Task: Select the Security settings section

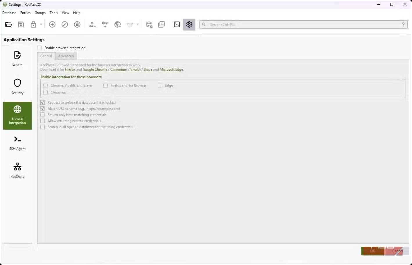Action: [x=17, y=87]
